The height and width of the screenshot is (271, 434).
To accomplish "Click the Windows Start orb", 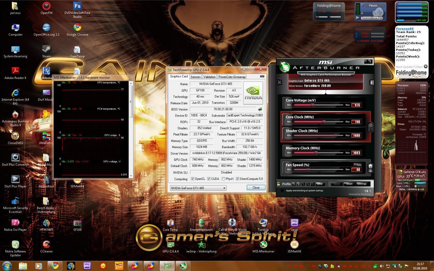I will [x=7, y=266].
